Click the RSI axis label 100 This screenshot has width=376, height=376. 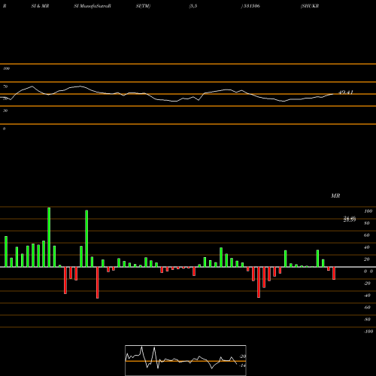click(x=6, y=68)
